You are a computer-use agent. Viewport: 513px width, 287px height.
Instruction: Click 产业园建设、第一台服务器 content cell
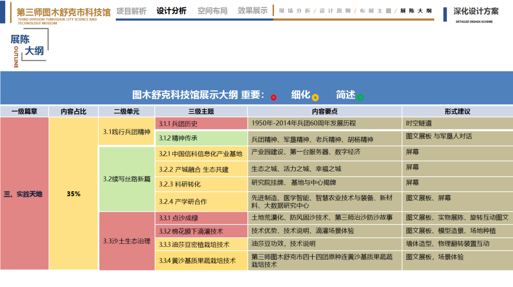[324, 152]
